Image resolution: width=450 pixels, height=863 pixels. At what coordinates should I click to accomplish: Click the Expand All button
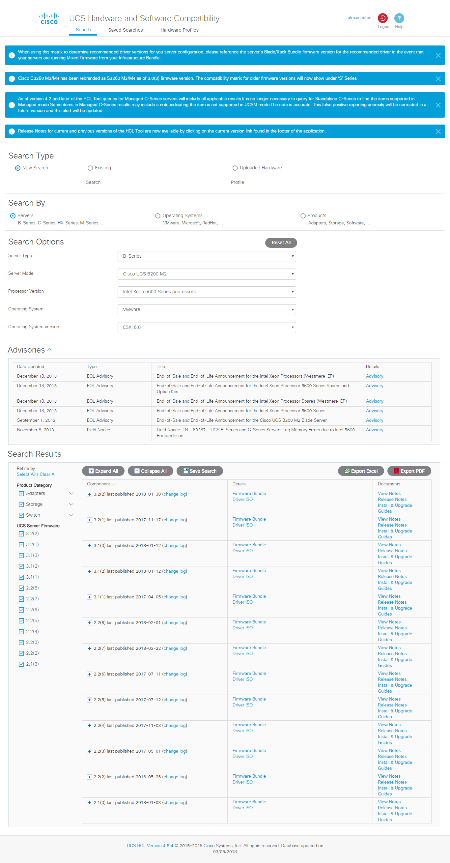103,471
